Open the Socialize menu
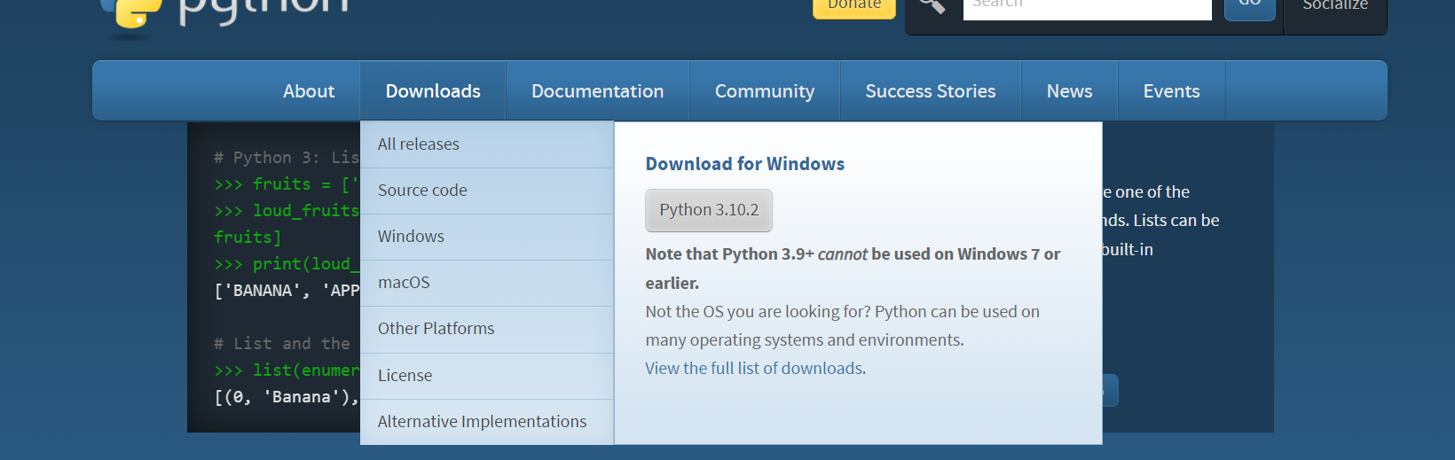 (x=1334, y=7)
